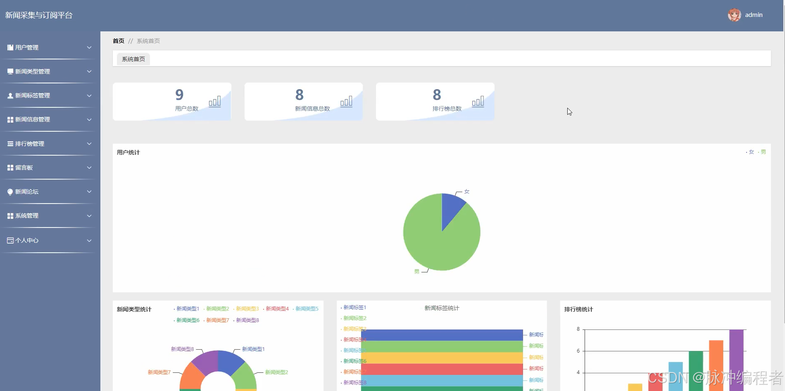Toggle 女 legend in 用户统计 chart
Viewport: 785px width, 391px height.
750,152
